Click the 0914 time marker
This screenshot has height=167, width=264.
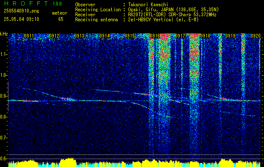(105, 36)
